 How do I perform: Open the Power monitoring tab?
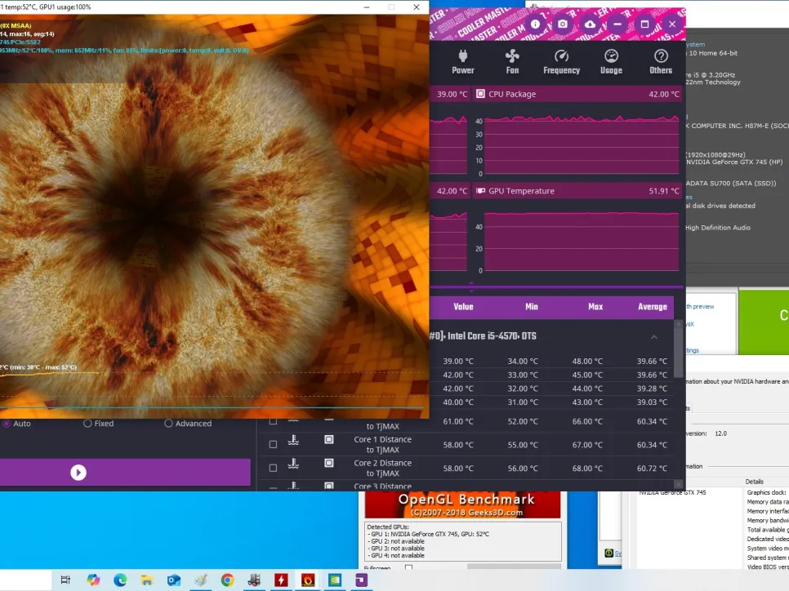tap(463, 62)
